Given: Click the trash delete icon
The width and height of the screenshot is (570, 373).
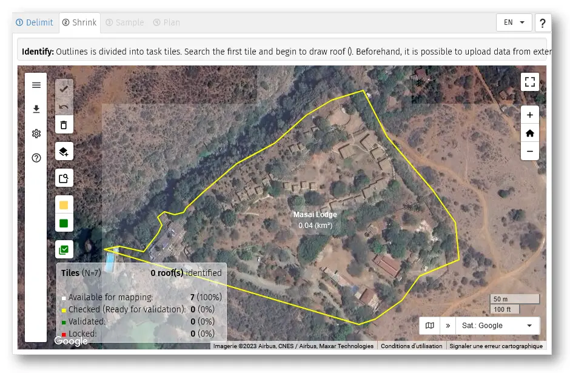Looking at the screenshot, I should 64,126.
